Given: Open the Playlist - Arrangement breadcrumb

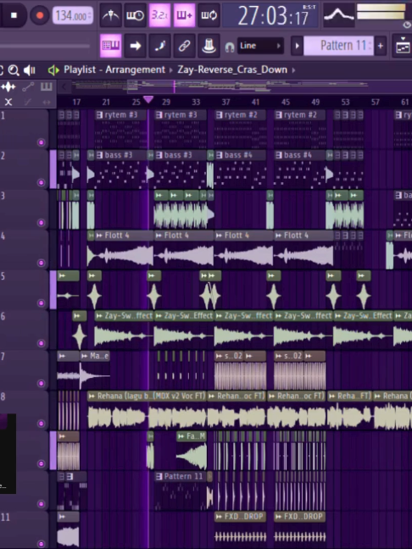Looking at the screenshot, I should 114,69.
